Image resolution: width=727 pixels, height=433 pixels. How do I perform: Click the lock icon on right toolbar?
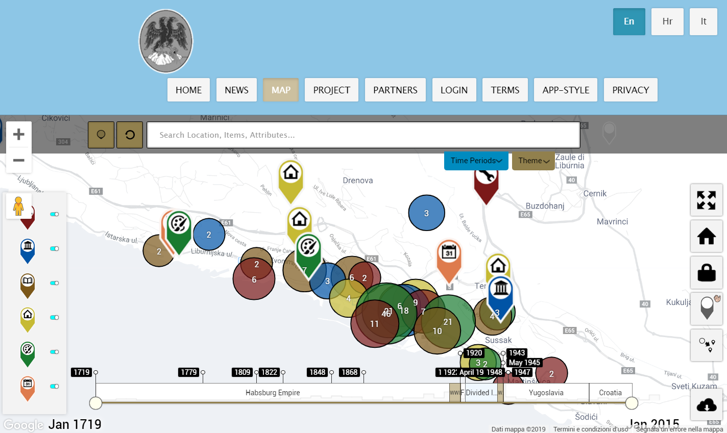coord(706,272)
